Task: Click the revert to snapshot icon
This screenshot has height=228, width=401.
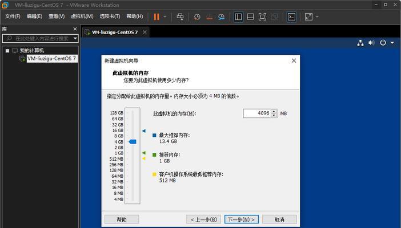Action: (209, 17)
